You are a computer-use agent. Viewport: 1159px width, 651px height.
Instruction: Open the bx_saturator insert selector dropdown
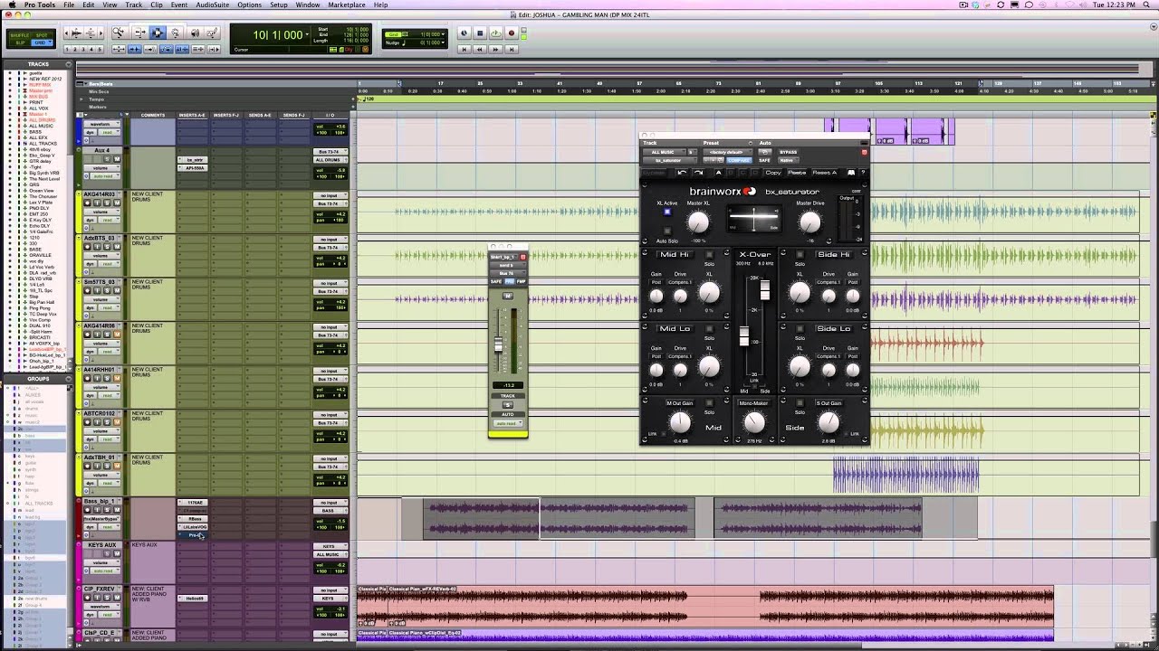pos(670,160)
